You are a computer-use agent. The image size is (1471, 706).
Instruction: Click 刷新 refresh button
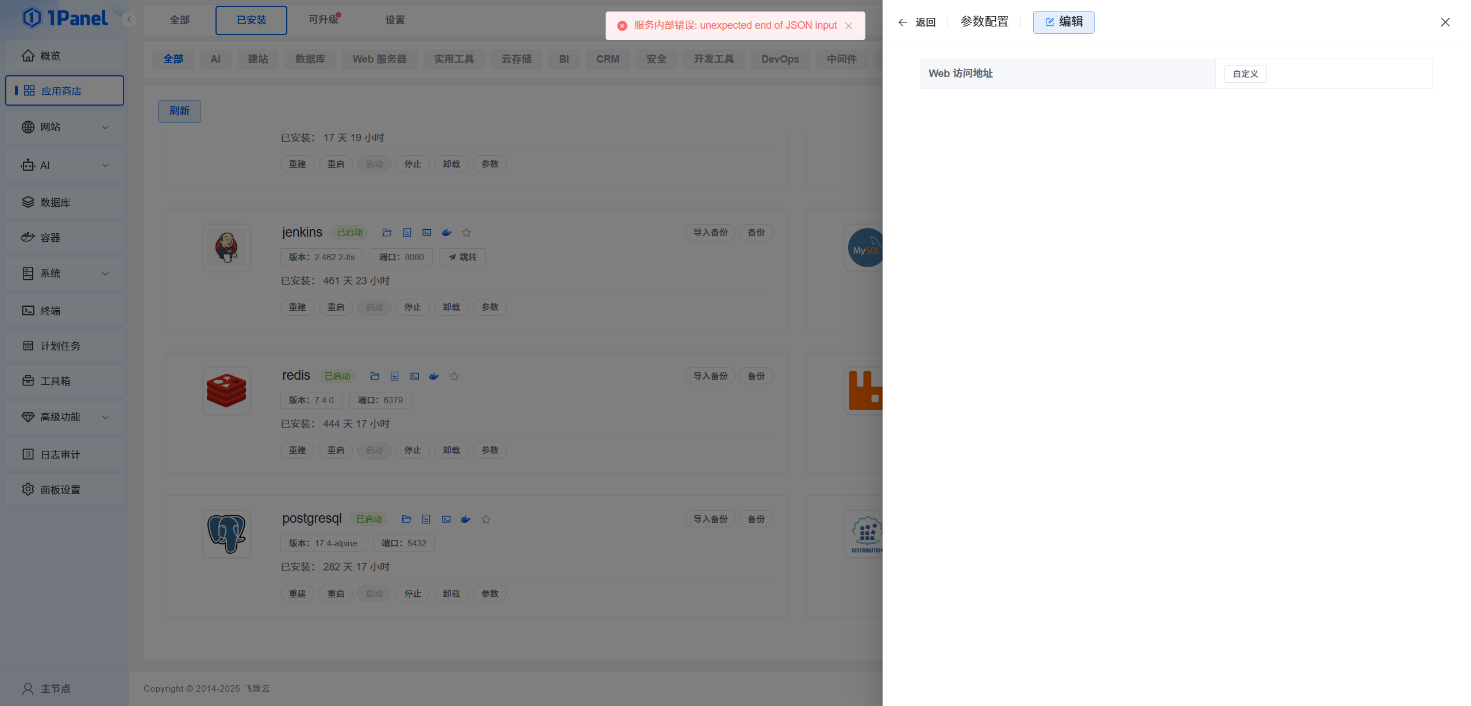pos(179,111)
